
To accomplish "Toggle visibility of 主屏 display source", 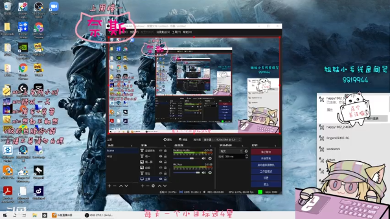I will click(x=160, y=179).
